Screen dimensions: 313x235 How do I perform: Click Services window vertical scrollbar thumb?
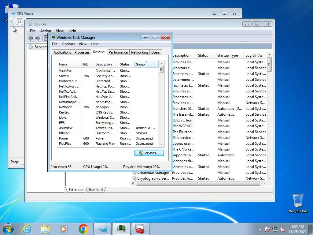click(270, 64)
